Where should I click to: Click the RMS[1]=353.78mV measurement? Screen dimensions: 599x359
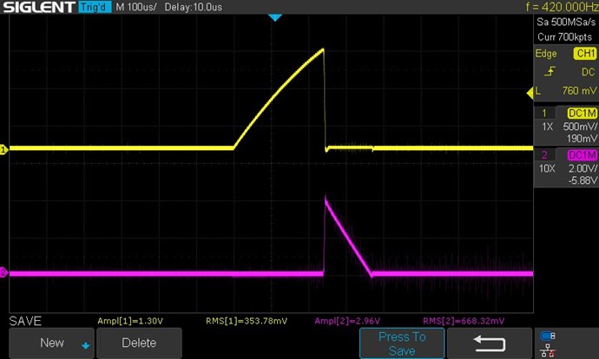pos(247,321)
